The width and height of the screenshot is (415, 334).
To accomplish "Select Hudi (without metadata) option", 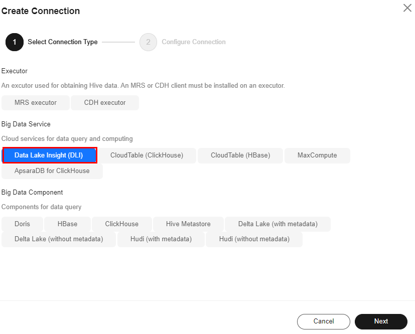I will pyautogui.click(x=254, y=239).
